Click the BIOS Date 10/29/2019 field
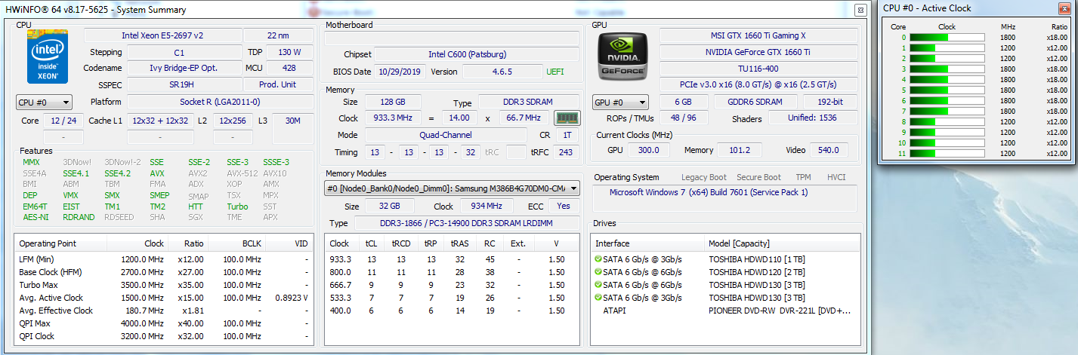Viewport: 1078px width, 355px height. pyautogui.click(x=400, y=72)
